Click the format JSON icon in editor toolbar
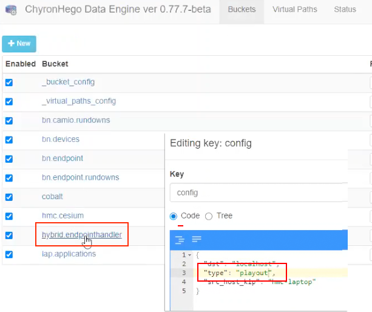This screenshot has height=312, width=372. click(180, 240)
